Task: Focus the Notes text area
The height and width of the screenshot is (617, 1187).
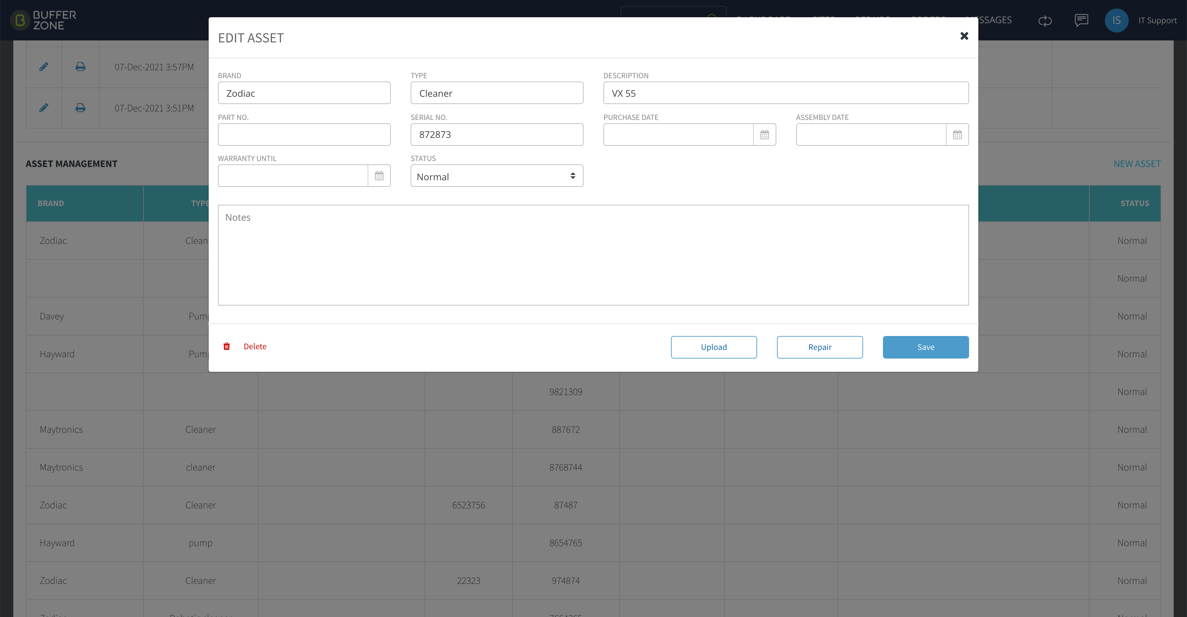Action: pos(593,255)
